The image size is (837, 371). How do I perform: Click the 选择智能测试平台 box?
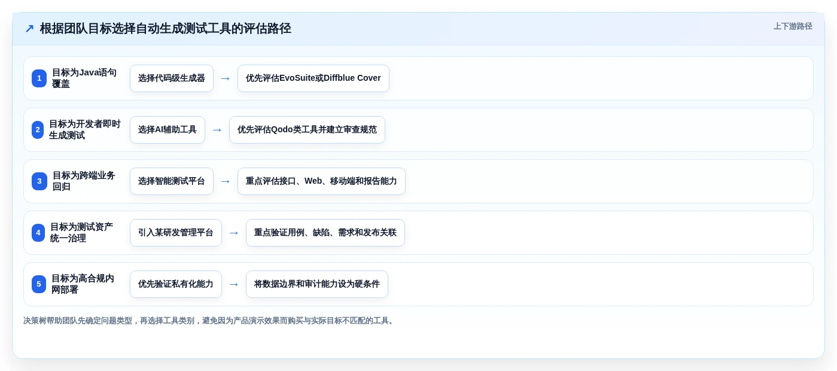[x=172, y=181]
